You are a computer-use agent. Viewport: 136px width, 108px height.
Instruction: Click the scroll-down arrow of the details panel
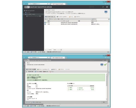(107, 99)
